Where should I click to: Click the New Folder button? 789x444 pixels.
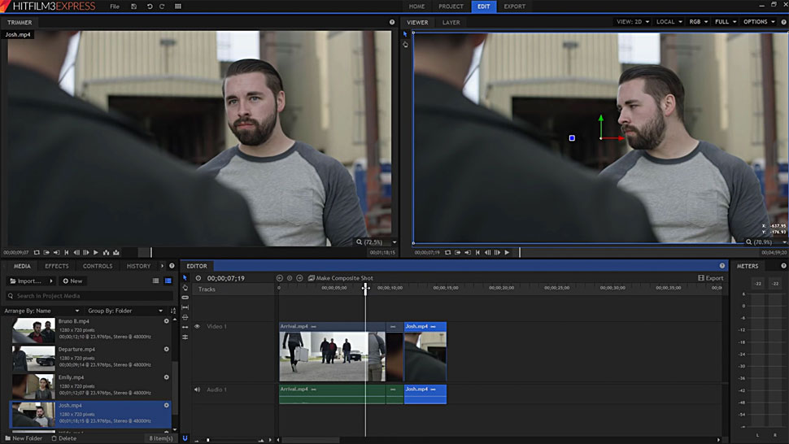point(23,438)
